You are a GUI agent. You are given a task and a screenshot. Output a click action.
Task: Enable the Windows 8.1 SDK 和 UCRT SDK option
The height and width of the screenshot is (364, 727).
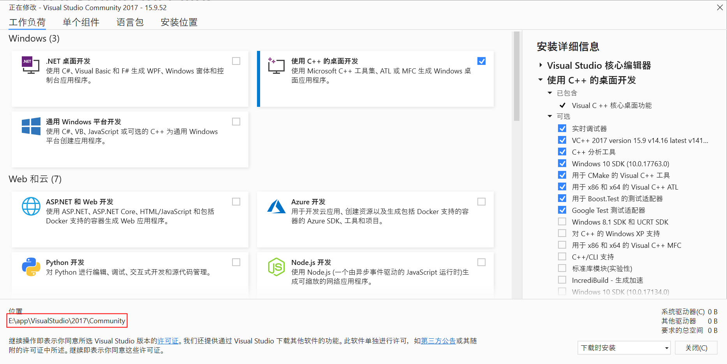point(562,221)
